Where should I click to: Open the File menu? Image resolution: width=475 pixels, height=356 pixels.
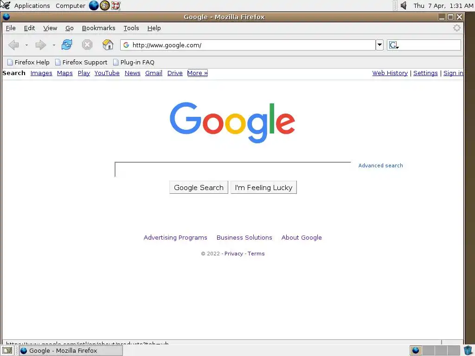(x=11, y=28)
